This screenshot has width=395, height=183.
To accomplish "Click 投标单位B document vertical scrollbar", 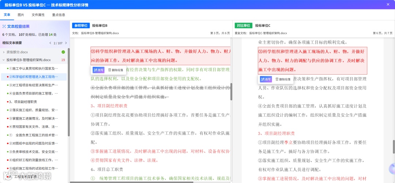I will [231, 92].
